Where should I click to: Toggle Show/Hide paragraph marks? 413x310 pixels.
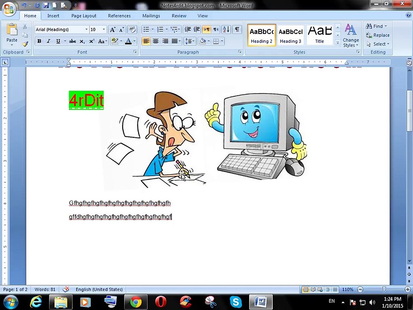[x=237, y=29]
